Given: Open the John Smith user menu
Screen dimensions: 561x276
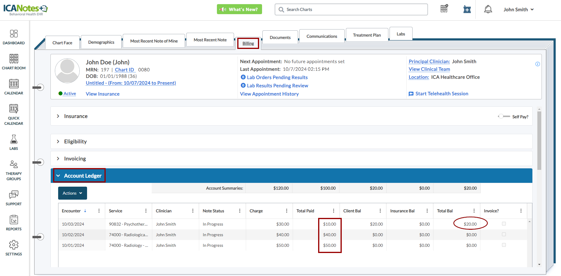Looking at the screenshot, I should coord(519,9).
